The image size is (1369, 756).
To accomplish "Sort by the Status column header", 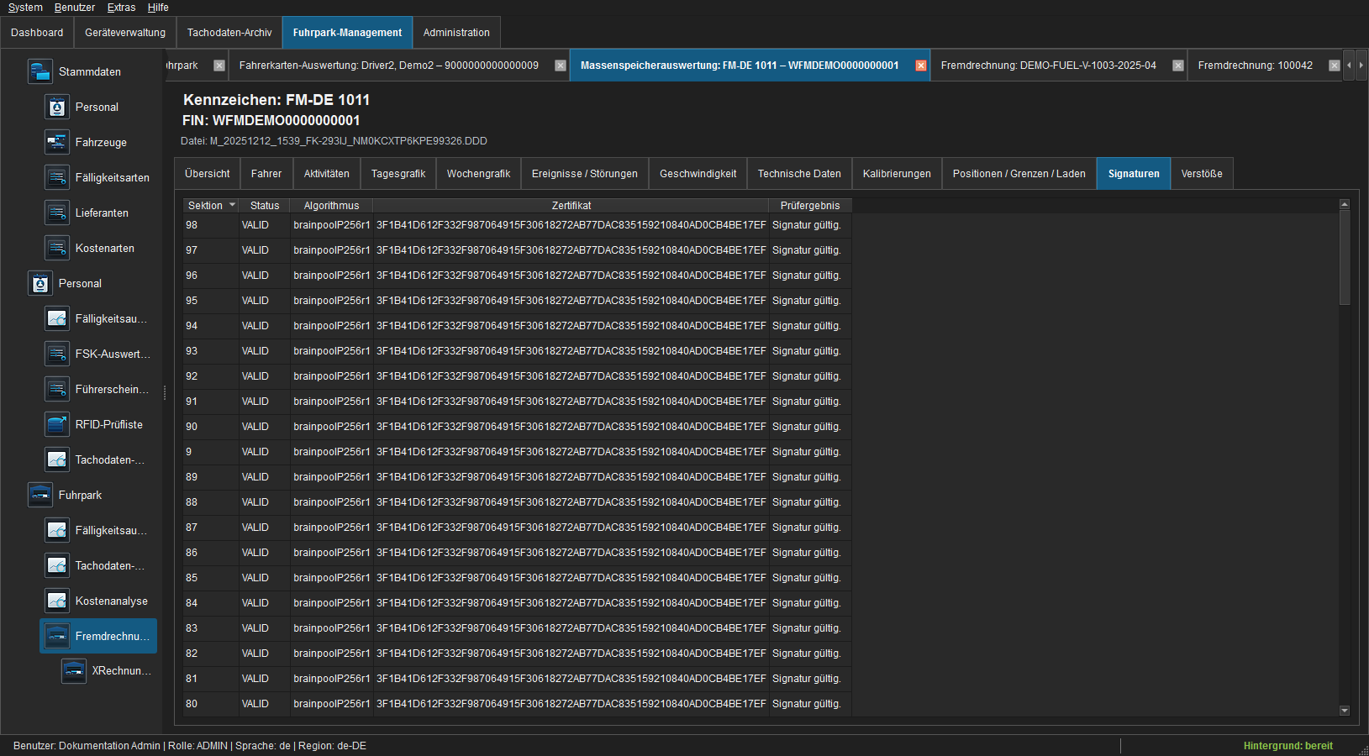I will pos(265,206).
